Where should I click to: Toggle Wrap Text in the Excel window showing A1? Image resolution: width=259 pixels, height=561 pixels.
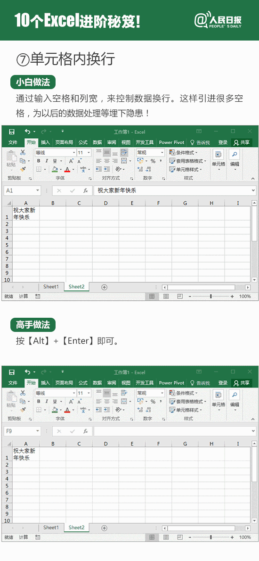124,153
